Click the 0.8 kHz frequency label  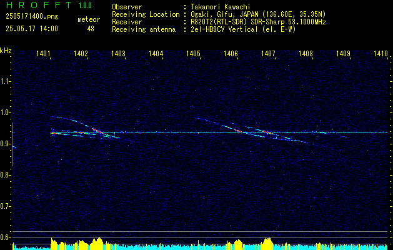pos(5,175)
